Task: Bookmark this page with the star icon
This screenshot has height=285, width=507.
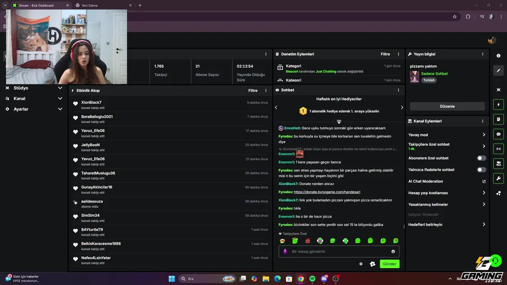Action: coord(455,17)
